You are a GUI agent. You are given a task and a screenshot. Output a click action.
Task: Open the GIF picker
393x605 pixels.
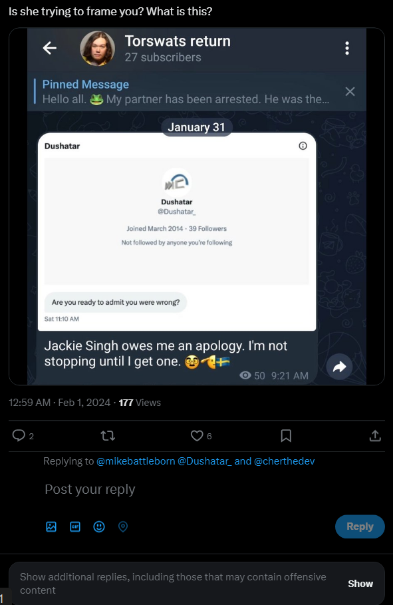tap(75, 526)
